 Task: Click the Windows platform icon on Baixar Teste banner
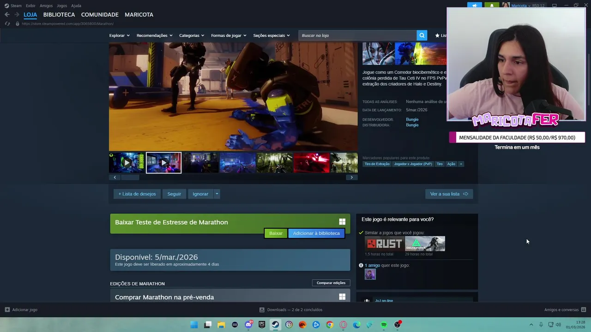[x=342, y=222]
